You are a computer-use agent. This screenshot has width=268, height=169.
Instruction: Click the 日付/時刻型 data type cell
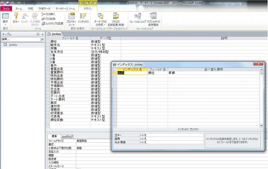pyautogui.click(x=105, y=52)
